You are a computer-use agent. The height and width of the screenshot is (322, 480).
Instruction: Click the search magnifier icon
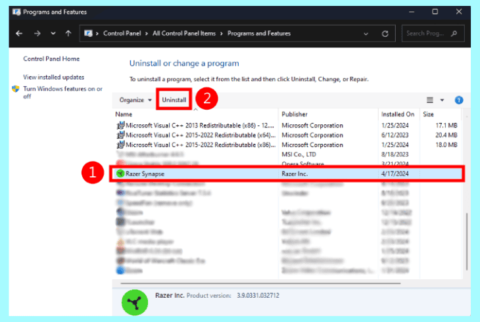(x=454, y=34)
